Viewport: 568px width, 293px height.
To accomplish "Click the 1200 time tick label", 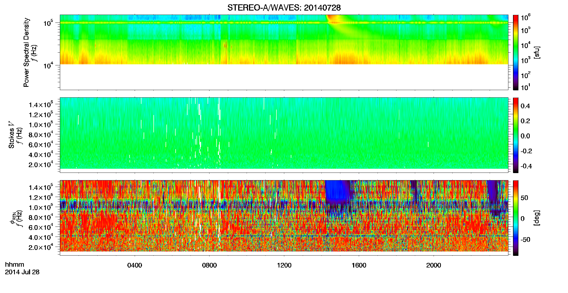I will [x=284, y=265].
